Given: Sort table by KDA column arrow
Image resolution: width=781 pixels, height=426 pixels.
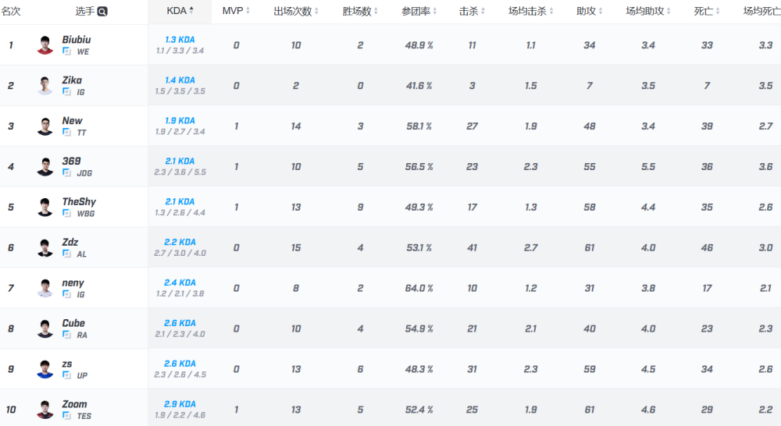Looking at the screenshot, I should click(x=191, y=10).
